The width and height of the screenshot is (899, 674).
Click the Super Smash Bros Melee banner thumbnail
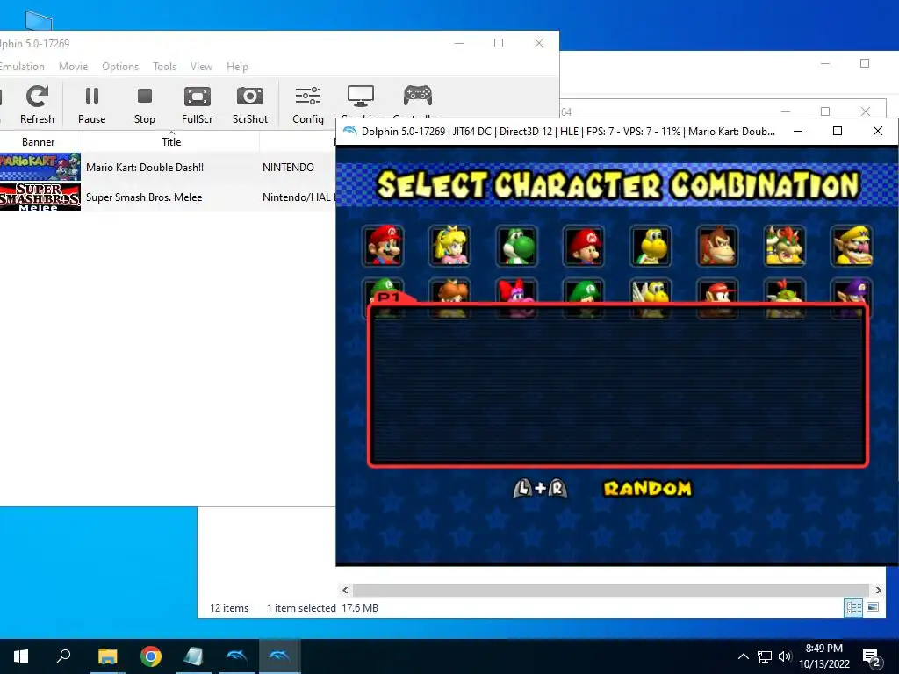40,197
